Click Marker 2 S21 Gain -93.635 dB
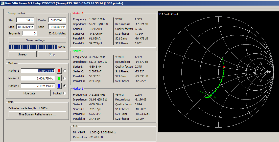 click(141, 76)
